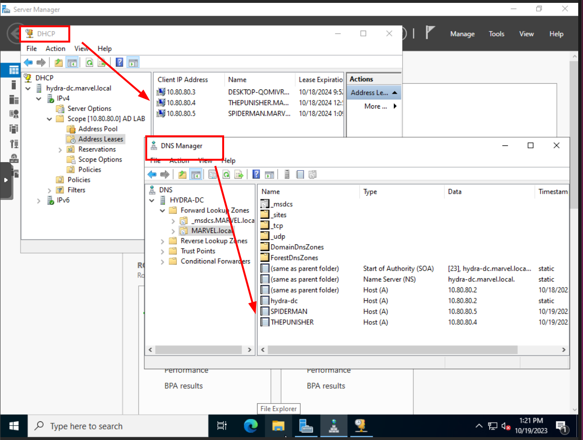
Task: Open the Action menu in DHCP window
Action: (55, 48)
